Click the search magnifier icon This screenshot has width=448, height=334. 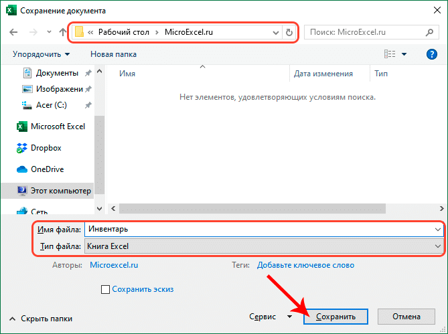click(x=429, y=31)
